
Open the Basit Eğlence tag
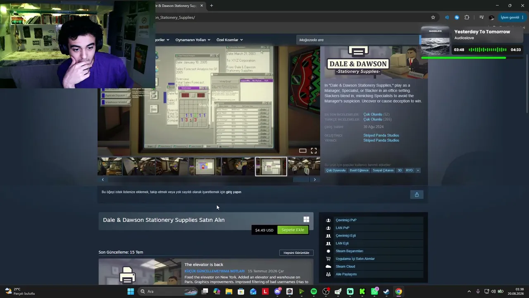(x=359, y=170)
